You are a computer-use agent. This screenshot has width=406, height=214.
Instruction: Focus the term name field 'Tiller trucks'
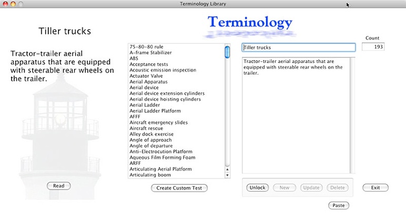(299, 48)
